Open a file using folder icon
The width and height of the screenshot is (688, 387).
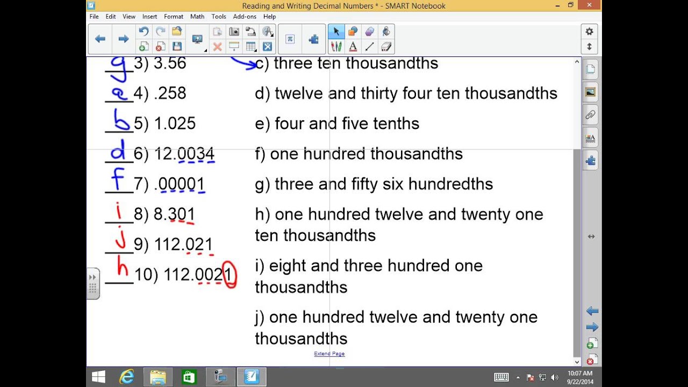(177, 32)
